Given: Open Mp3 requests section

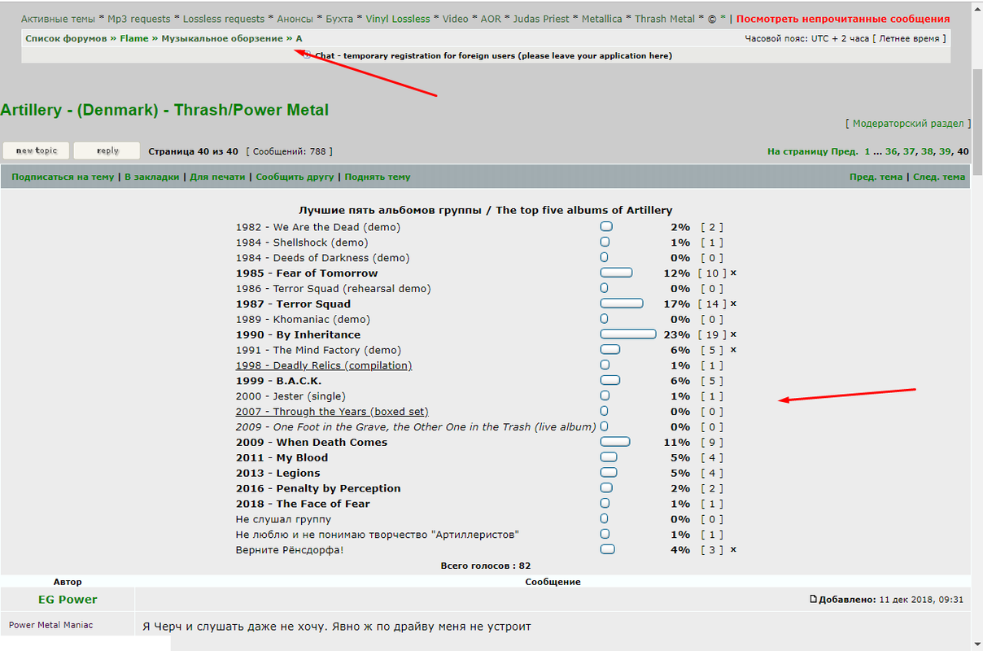Looking at the screenshot, I should tap(138, 19).
